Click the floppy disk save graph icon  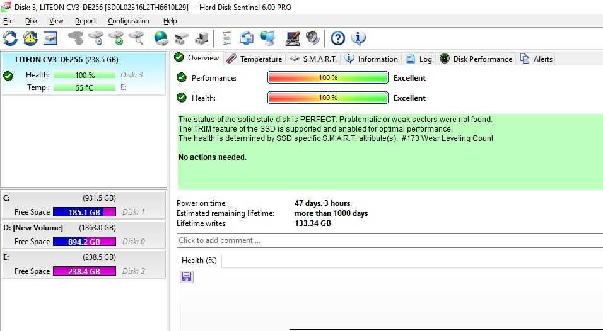coord(187,276)
